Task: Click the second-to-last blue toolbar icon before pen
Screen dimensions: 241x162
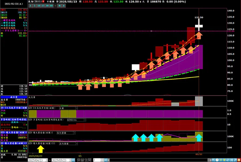Action: pyautogui.click(x=232, y=160)
